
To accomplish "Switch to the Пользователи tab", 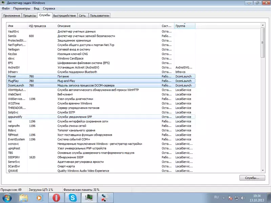I will click(x=100, y=16).
